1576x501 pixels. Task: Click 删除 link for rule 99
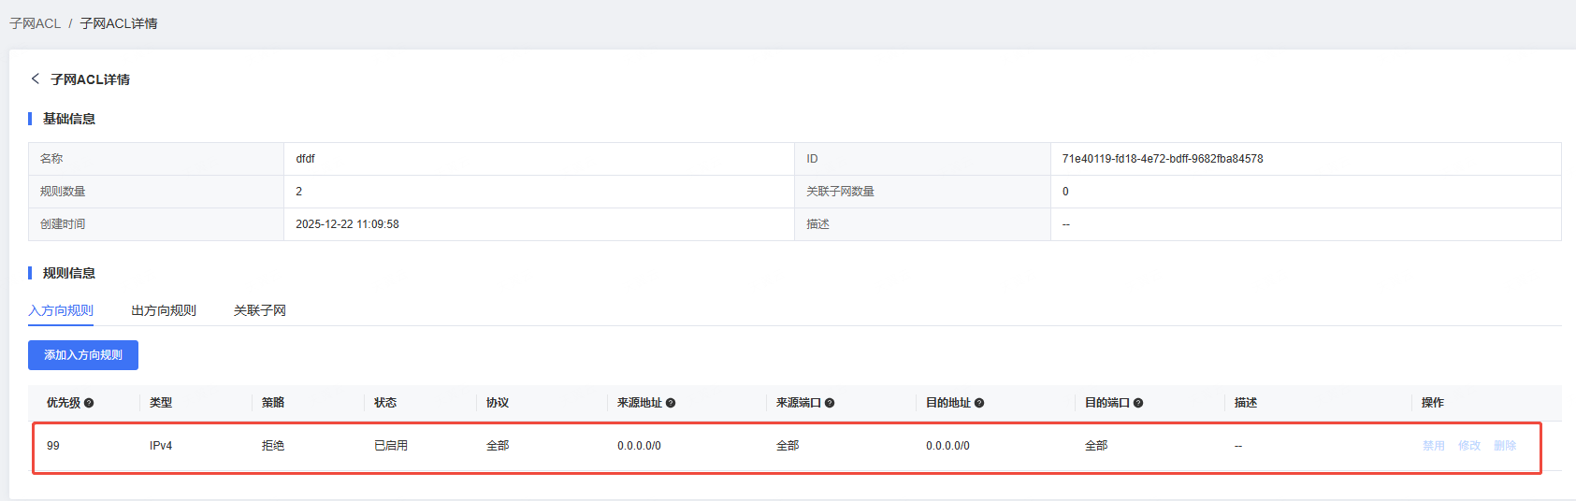pyautogui.click(x=1504, y=446)
